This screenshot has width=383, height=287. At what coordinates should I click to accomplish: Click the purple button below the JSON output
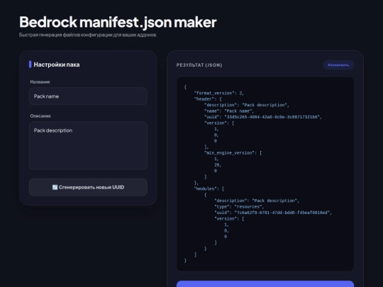pos(265,284)
